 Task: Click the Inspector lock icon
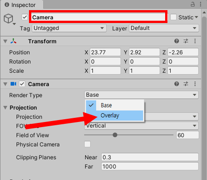[x=193, y=4]
